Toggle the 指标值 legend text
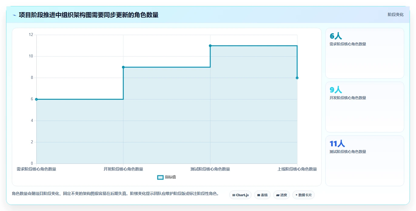The width and height of the screenshot is (416, 211). 170,177
